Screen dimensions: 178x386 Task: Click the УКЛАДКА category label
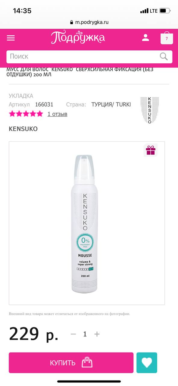(x=21, y=96)
